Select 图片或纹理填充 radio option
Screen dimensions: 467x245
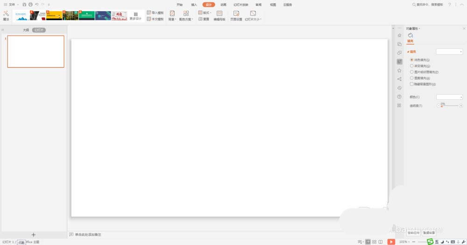click(x=412, y=72)
